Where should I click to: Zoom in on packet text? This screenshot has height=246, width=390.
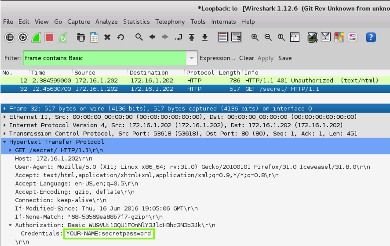(x=255, y=37)
